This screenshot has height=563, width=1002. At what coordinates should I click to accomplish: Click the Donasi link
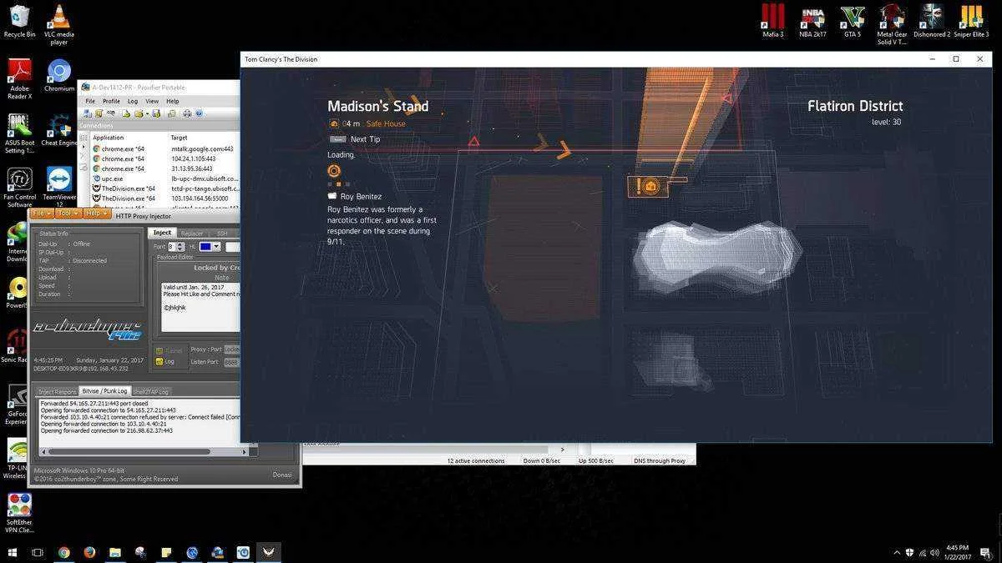282,475
